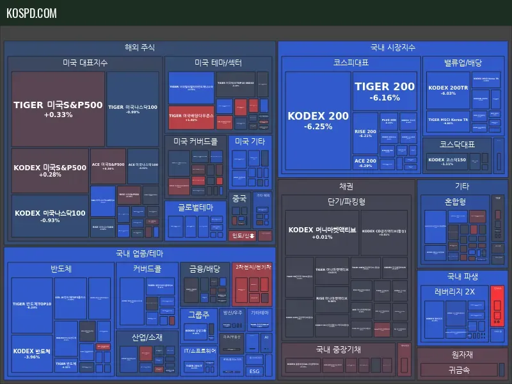Open the KODEX 200 -6.25% tile
This screenshot has width=512, height=384.
point(318,121)
